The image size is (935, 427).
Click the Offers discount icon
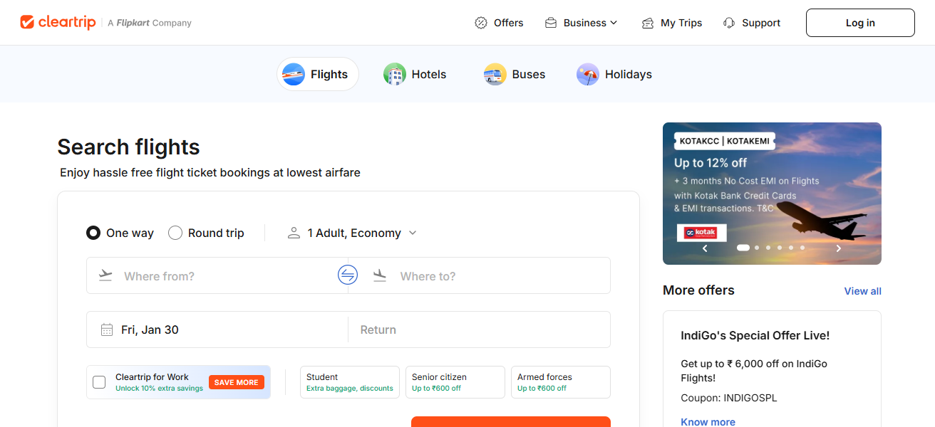coord(481,23)
